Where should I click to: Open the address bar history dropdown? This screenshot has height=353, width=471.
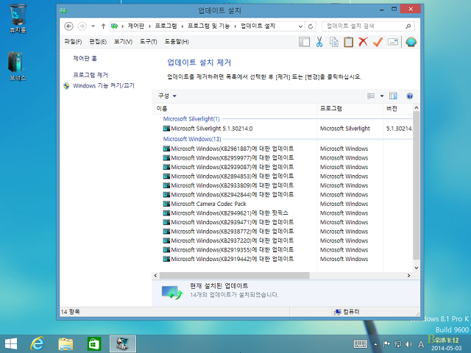tap(300, 26)
